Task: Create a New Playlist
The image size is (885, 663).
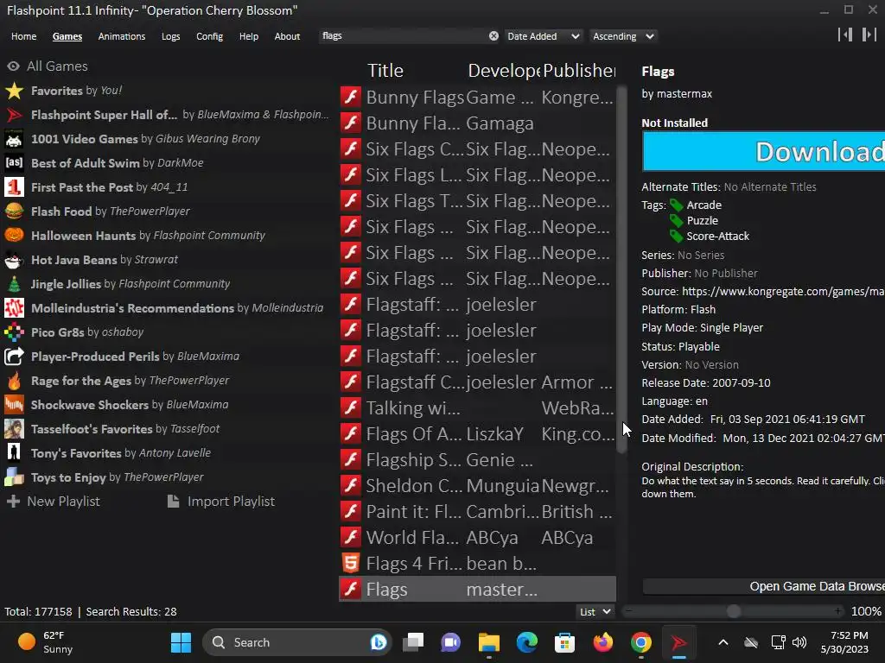Action: pyautogui.click(x=54, y=502)
